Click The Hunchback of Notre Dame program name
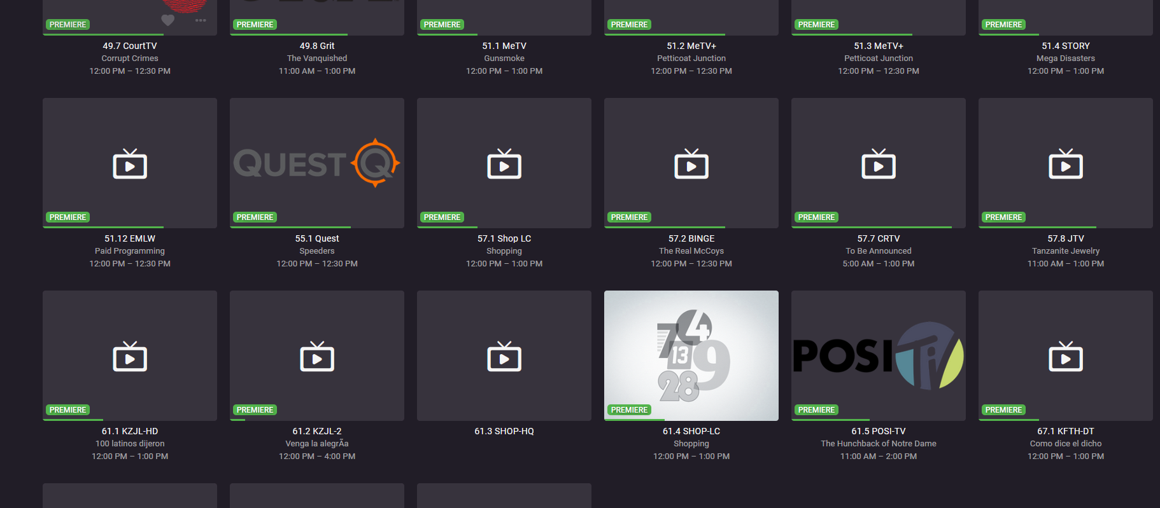 (879, 444)
